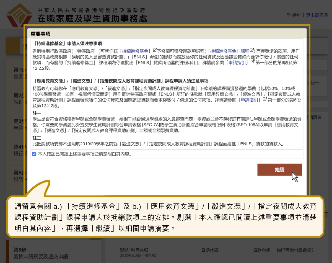Viewport: 332px width, 263px height.
Task: Click external-link icon after first 持續進修基金 link
Action: [155, 50]
